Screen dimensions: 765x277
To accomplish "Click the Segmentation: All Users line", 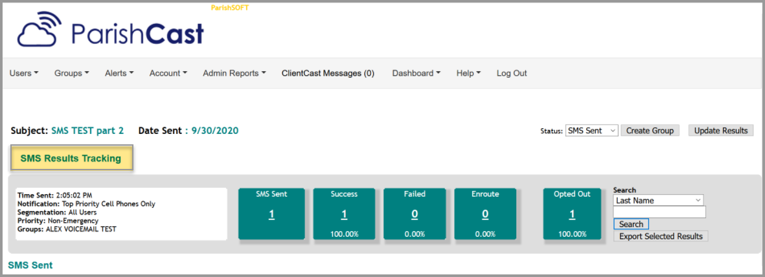I will click(57, 212).
